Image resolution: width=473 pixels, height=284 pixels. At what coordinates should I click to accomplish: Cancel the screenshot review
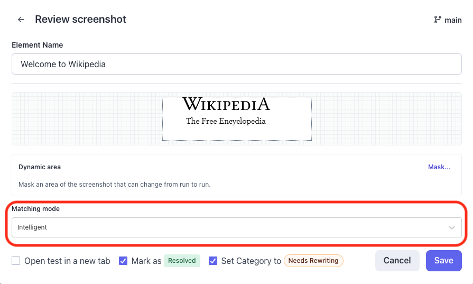(x=397, y=260)
